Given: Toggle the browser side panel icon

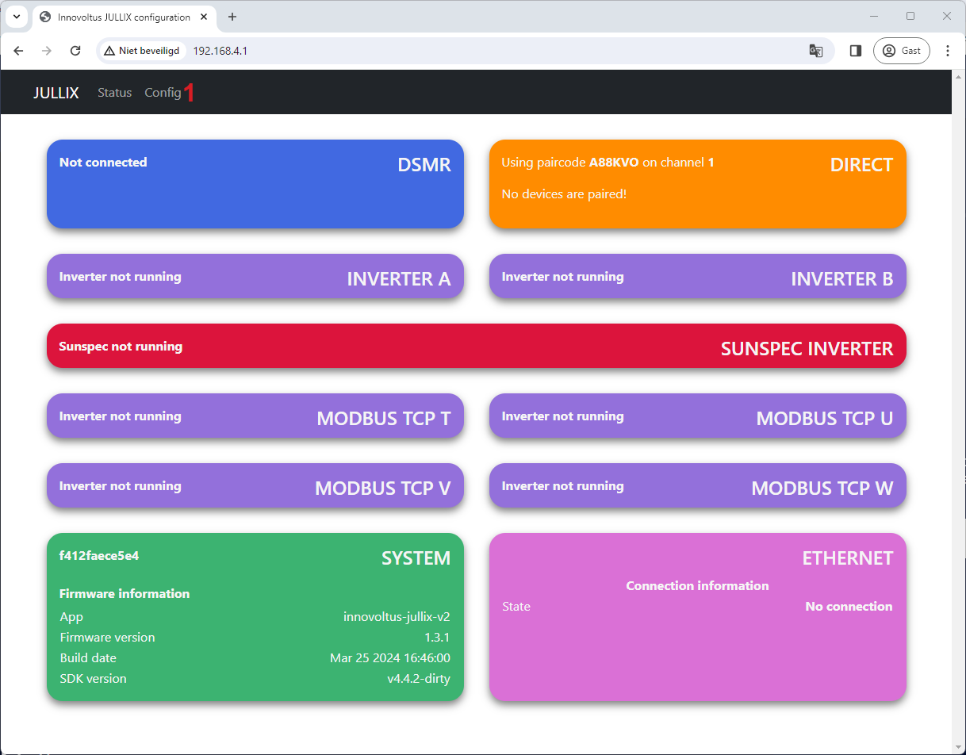Looking at the screenshot, I should point(855,51).
